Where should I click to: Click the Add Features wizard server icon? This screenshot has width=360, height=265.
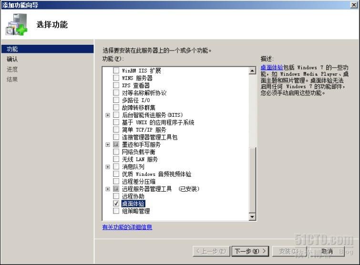click(16, 24)
